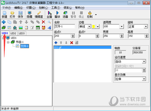Open the 设置(O) menu
The width and height of the screenshot is (151, 111).
(31, 8)
